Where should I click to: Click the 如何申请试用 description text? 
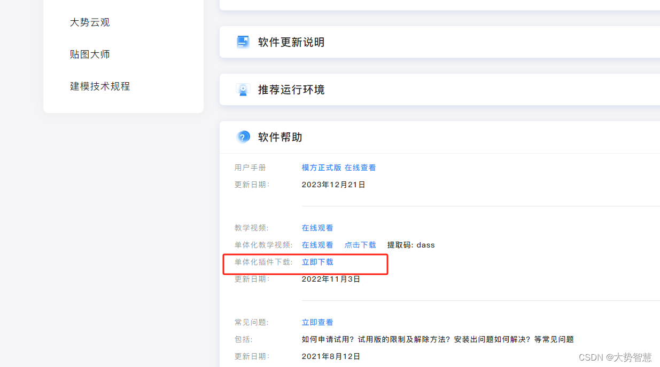[438, 339]
